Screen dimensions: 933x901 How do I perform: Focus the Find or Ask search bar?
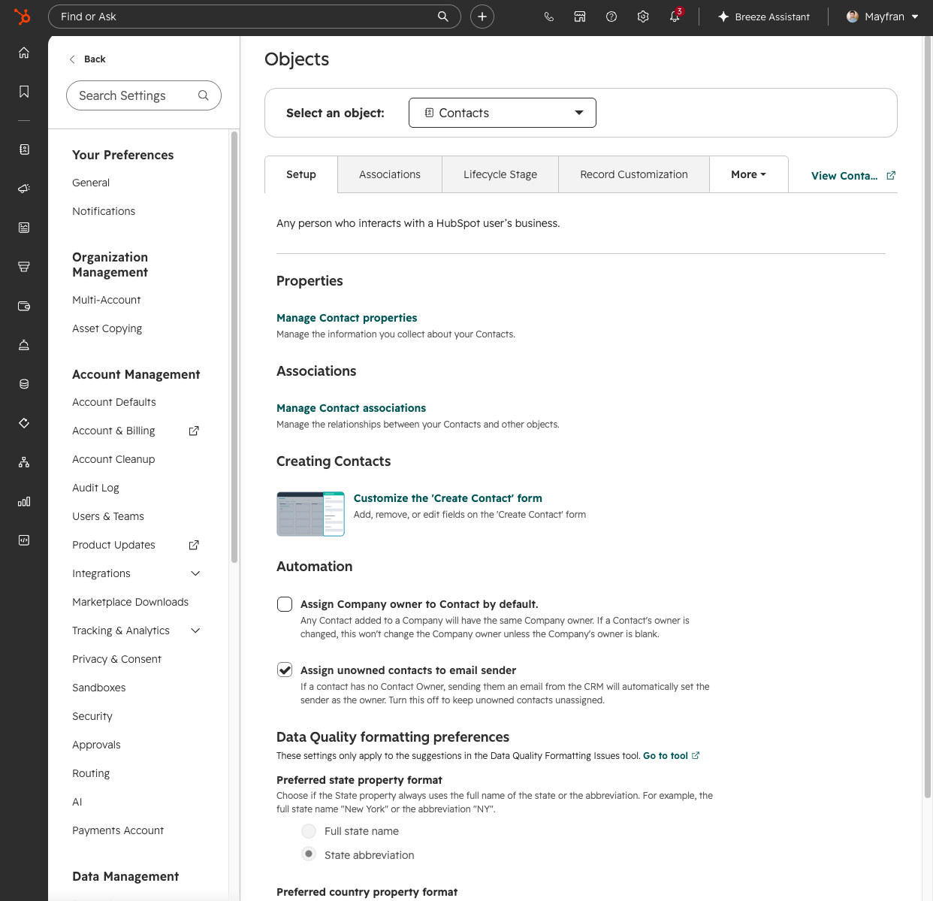(x=254, y=17)
